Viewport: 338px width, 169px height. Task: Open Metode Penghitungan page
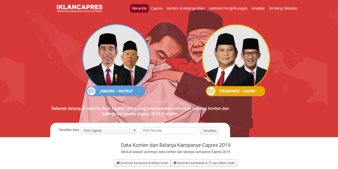point(228,8)
